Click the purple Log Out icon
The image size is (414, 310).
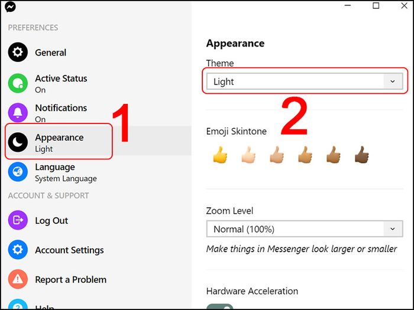pos(18,220)
